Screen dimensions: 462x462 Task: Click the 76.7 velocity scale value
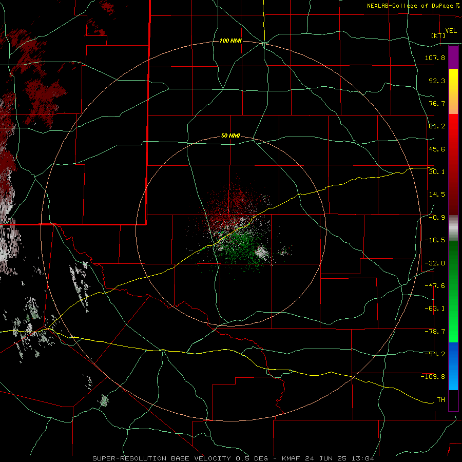437,103
